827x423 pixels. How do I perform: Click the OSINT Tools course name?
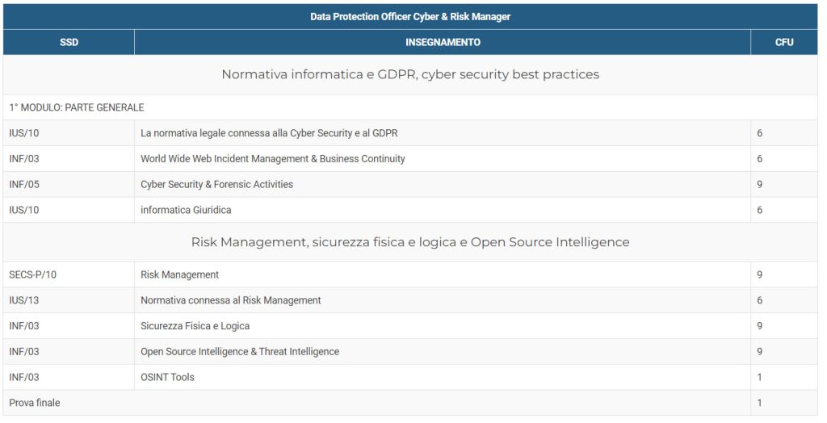(167, 378)
